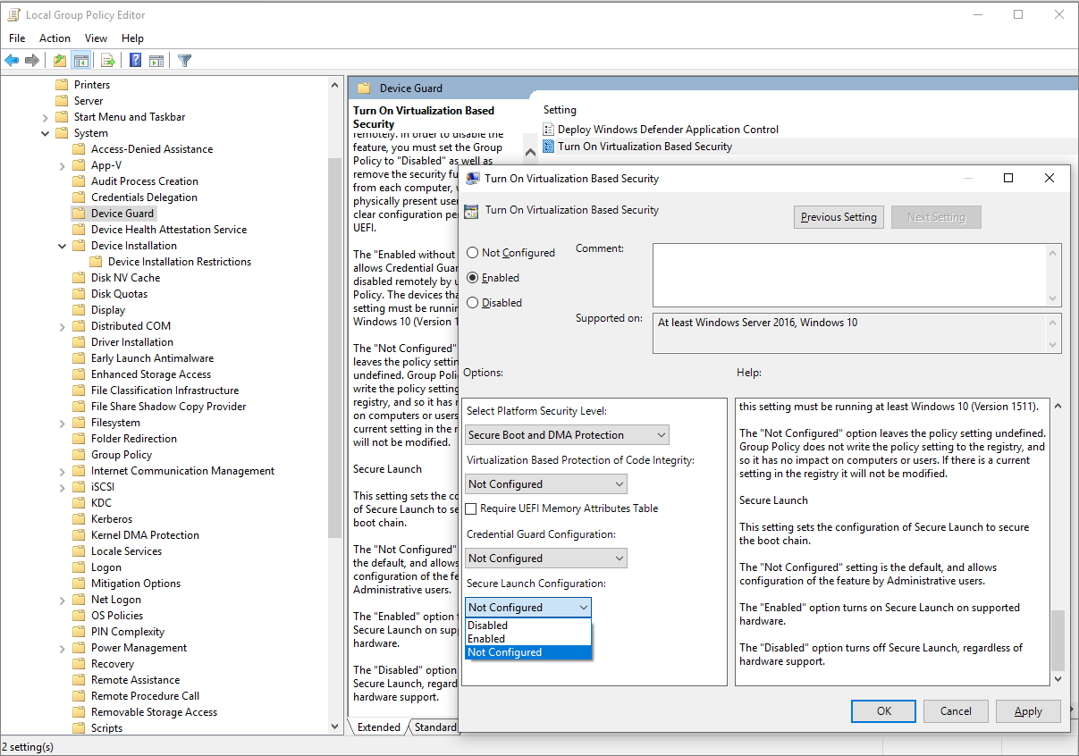Check Require UEFI Memory Attributes Table
This screenshot has width=1079, height=756.
point(471,508)
